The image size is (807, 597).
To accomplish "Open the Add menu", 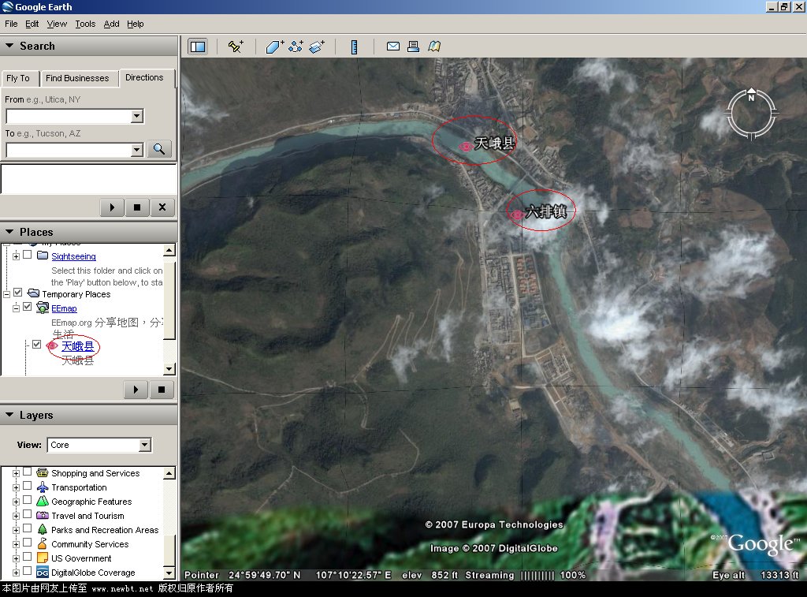I will click(112, 24).
